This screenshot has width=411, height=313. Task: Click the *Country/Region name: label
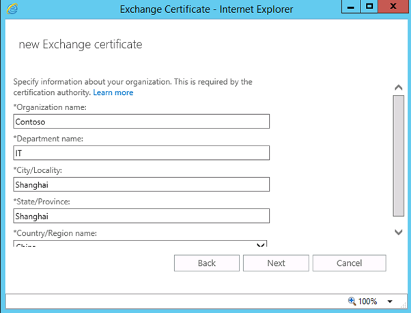click(x=55, y=233)
